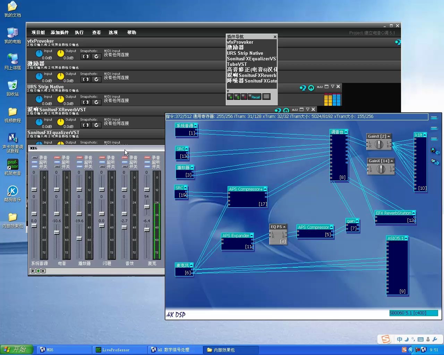Screen dimensions: 444x355
Task: Switch to kX 数字信号处理 taskbar button
Action: tap(175, 350)
